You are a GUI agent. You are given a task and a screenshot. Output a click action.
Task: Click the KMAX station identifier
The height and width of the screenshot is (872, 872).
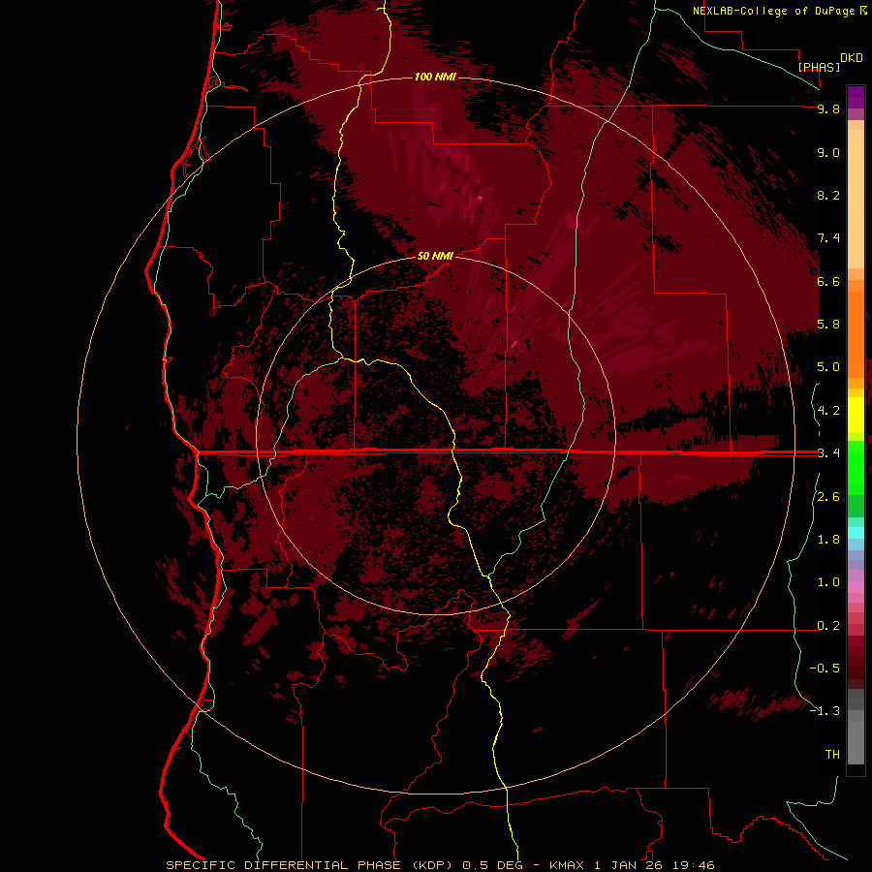(x=566, y=865)
